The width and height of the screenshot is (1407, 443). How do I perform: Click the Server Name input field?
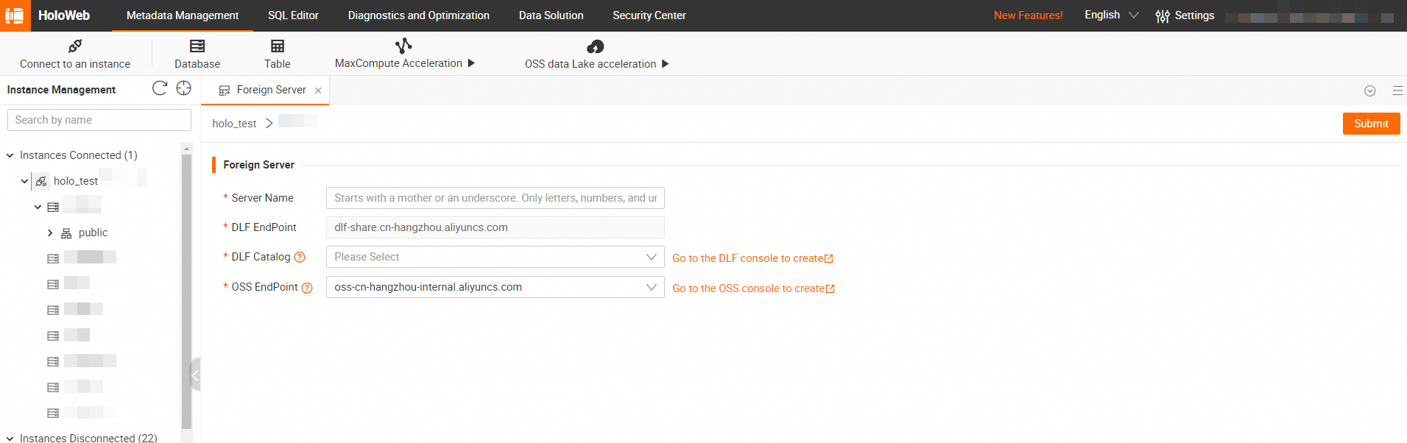click(495, 198)
